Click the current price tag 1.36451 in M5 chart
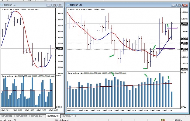This screenshot has width=190, height=121. (x=184, y=23)
